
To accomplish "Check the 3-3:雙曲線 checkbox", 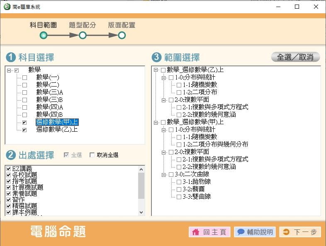I will [x=179, y=197].
